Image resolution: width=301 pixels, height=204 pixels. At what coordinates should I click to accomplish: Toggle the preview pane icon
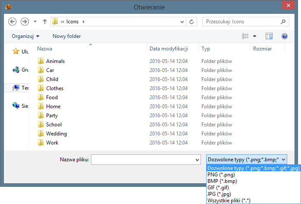coord(269,36)
